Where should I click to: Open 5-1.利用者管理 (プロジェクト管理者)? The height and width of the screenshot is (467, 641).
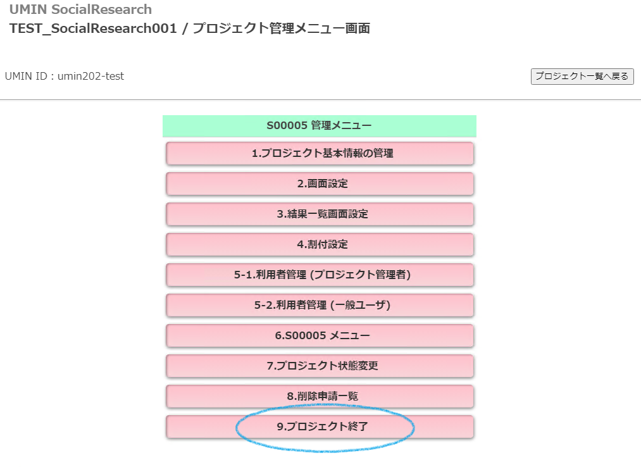click(320, 275)
